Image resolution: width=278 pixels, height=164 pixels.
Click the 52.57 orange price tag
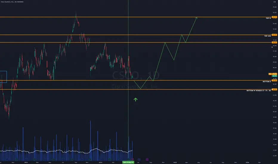tap(274, 42)
